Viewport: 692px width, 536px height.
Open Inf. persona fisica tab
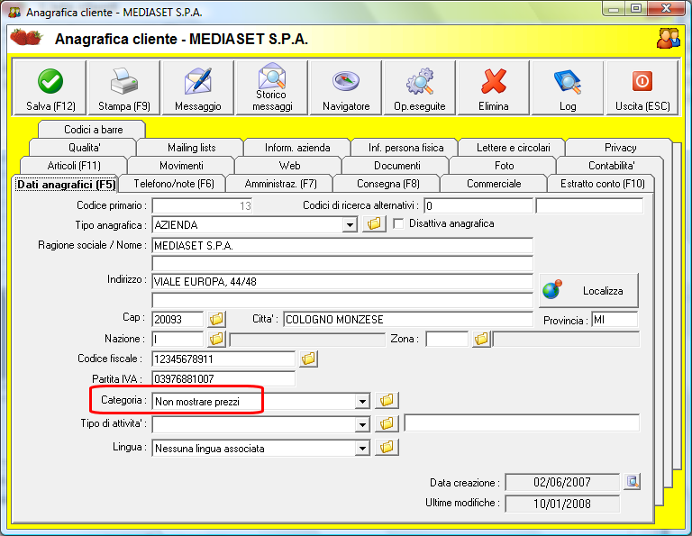coord(405,148)
